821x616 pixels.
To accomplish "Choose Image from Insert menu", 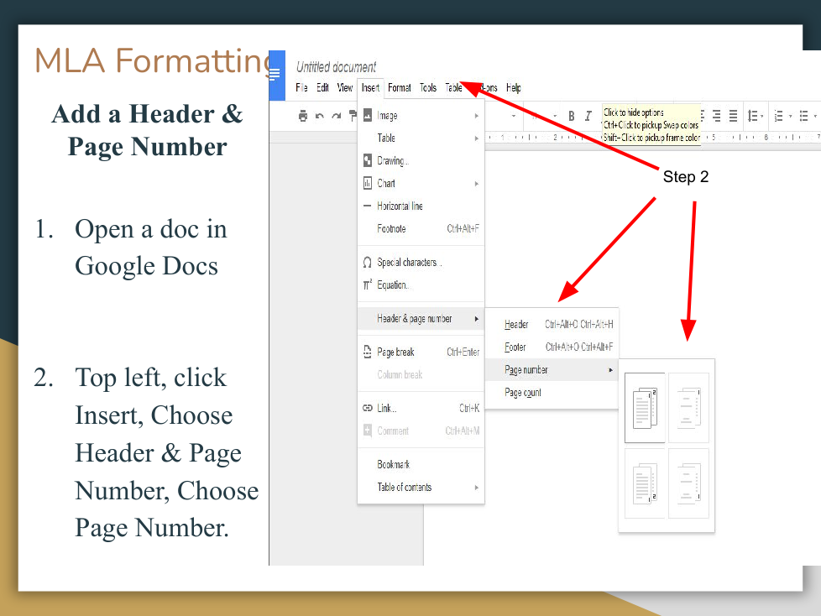I will point(387,116).
